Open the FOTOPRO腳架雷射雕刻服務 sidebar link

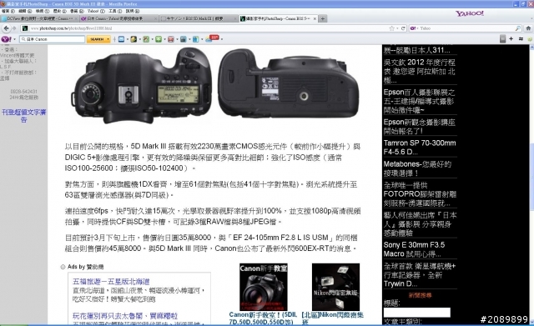420,194
